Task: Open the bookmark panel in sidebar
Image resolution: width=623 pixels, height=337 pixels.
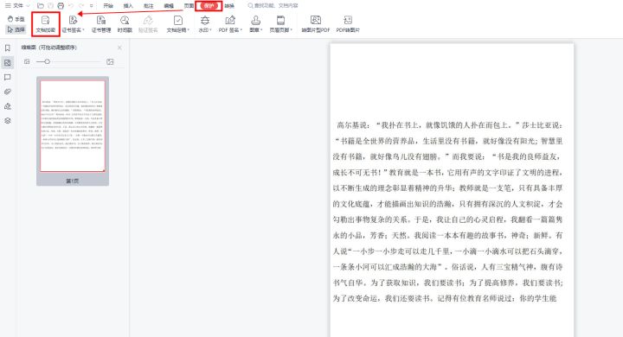Action: [x=8, y=48]
